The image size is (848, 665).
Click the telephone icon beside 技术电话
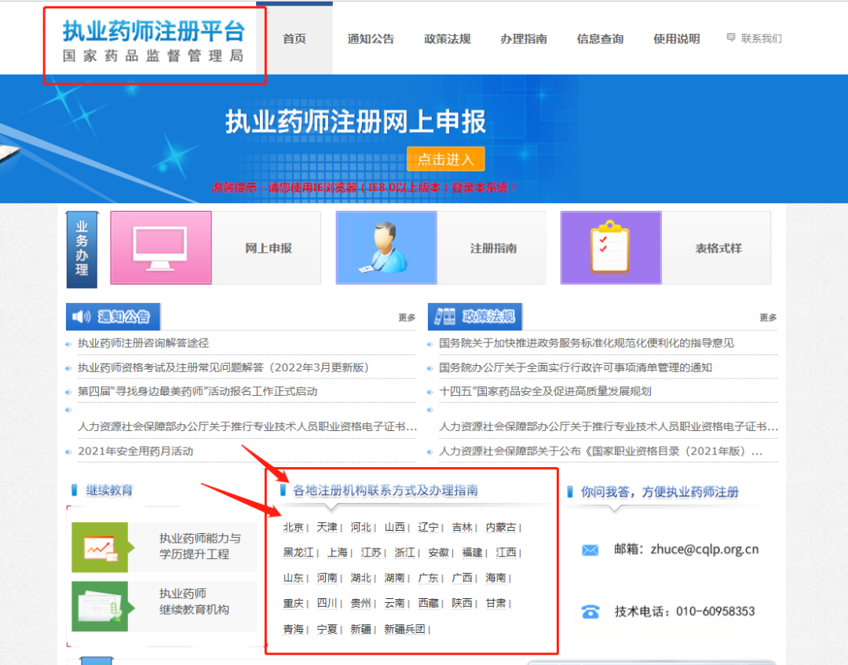[x=590, y=611]
